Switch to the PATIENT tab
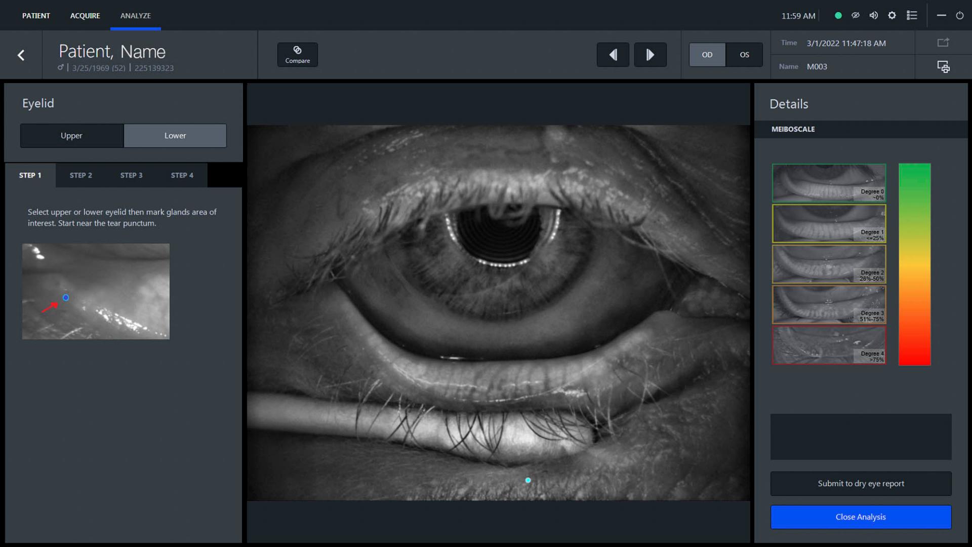 click(x=36, y=16)
